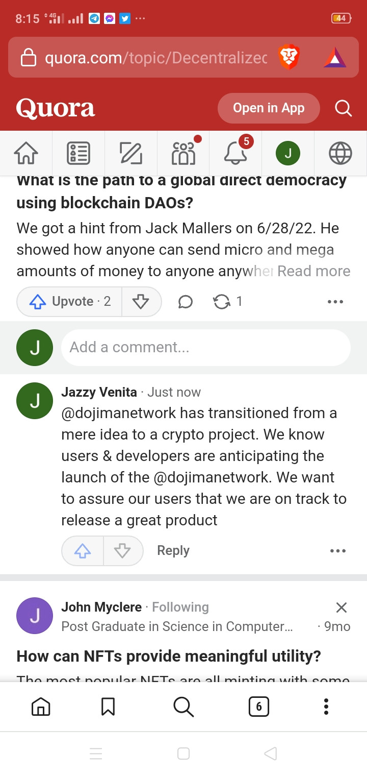Image resolution: width=367 pixels, height=776 pixels.
Task: Tap the Brave Rewards triangle icon
Action: coord(335,58)
